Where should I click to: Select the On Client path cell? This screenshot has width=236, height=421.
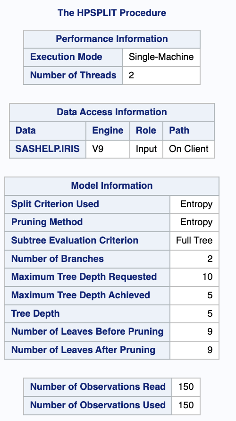[x=188, y=149]
